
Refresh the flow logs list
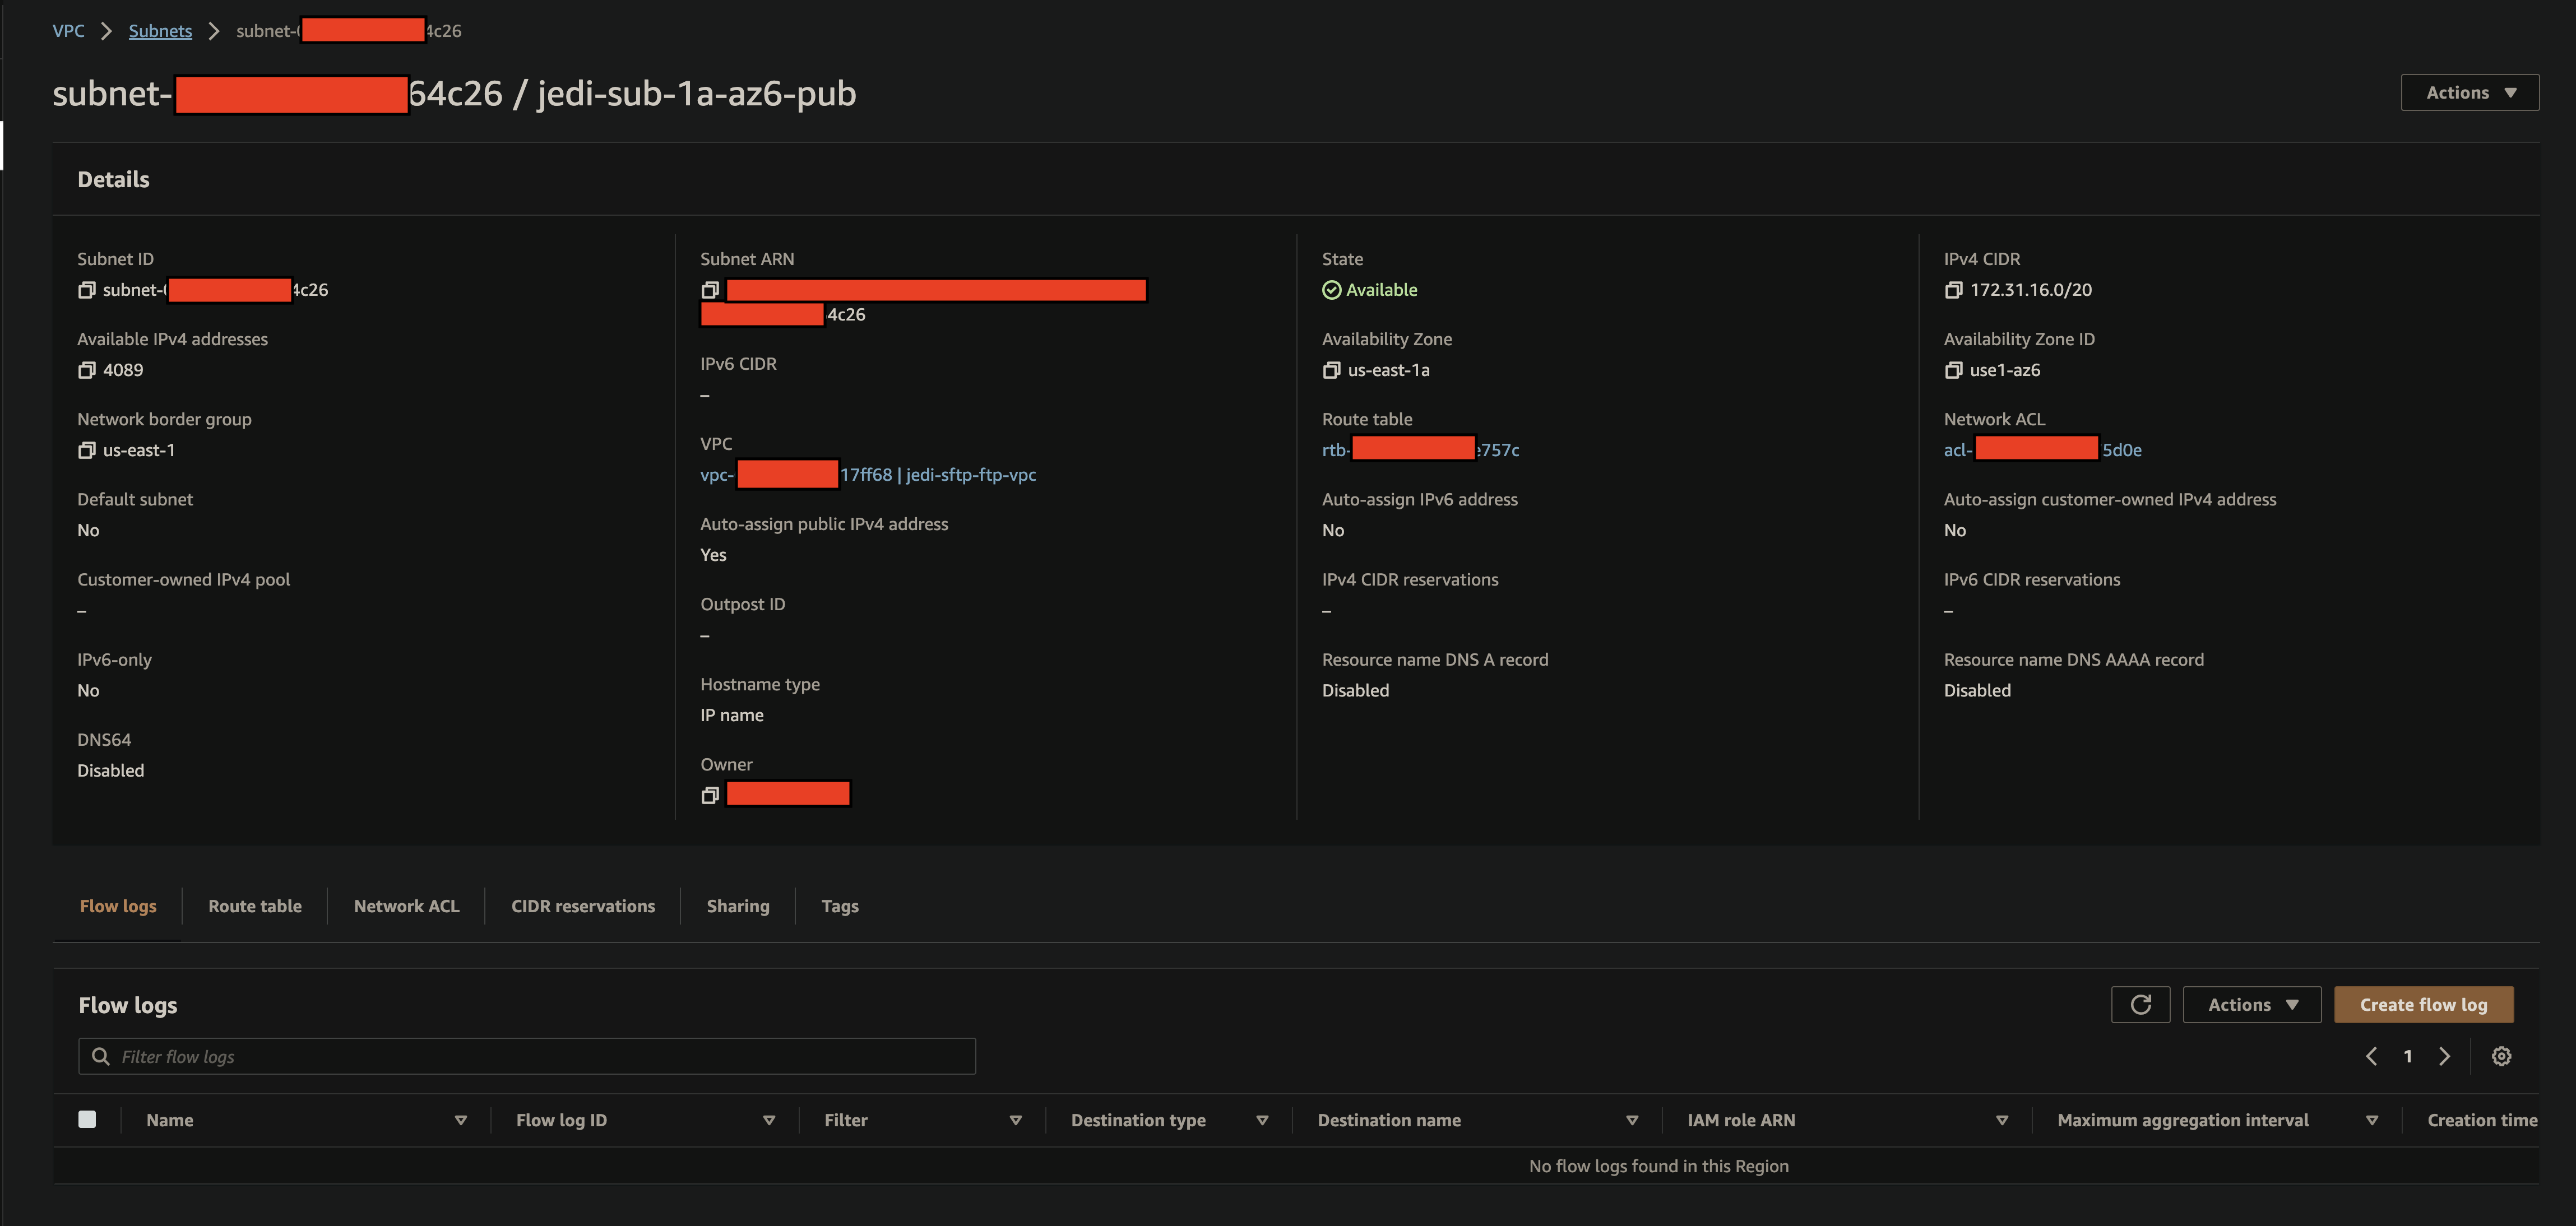click(x=2140, y=1004)
